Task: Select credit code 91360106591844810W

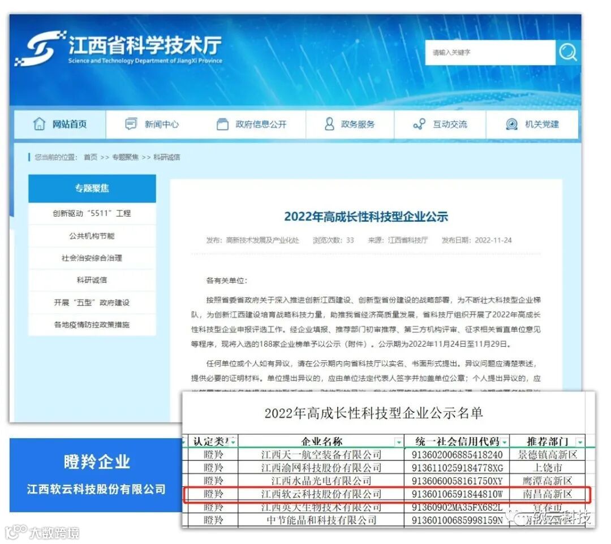Action: pos(457,494)
